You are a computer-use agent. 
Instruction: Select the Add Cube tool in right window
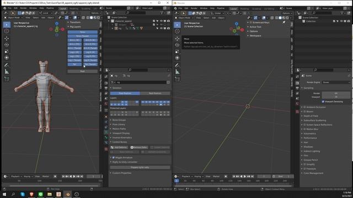177,79
